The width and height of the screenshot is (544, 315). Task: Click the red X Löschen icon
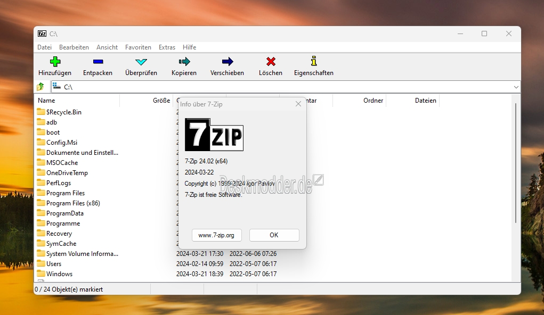point(271,62)
